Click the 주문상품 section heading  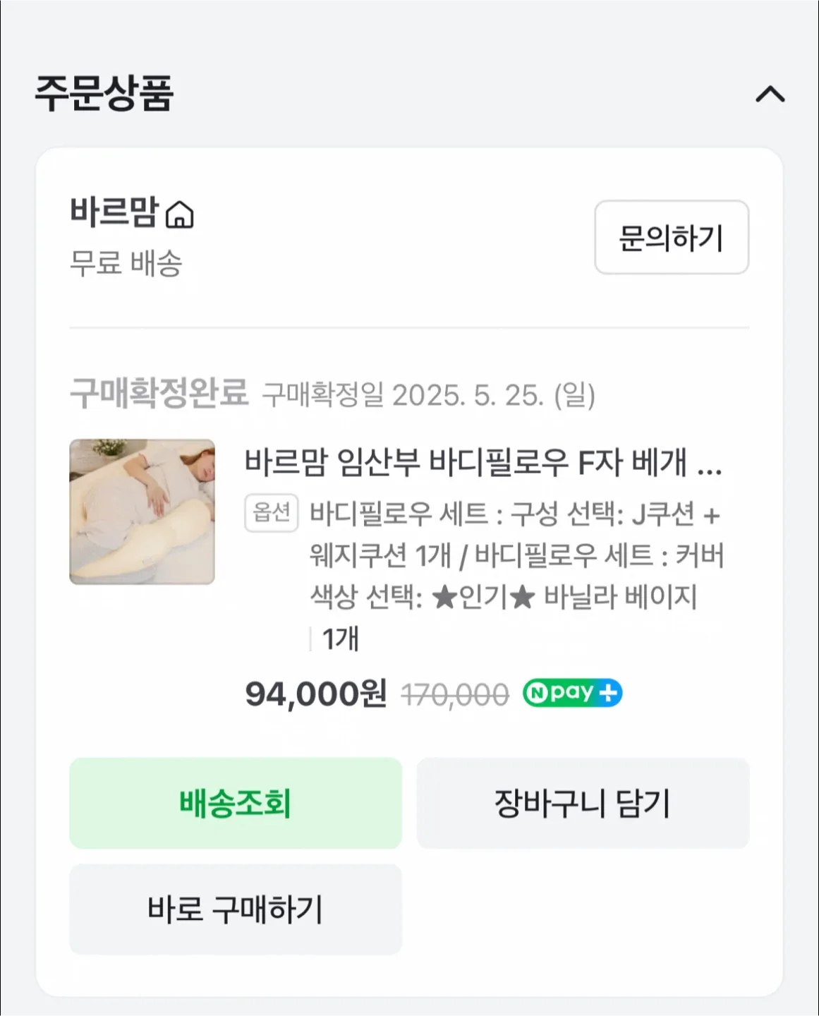click(x=104, y=94)
